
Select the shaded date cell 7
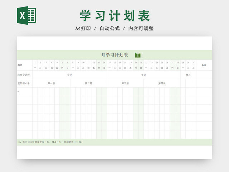pos(68,62)
